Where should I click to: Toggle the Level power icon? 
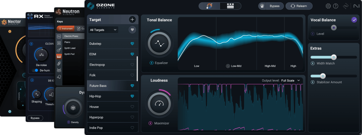pos(313,34)
